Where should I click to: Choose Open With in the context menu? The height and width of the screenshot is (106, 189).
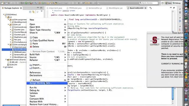coord(47,27)
